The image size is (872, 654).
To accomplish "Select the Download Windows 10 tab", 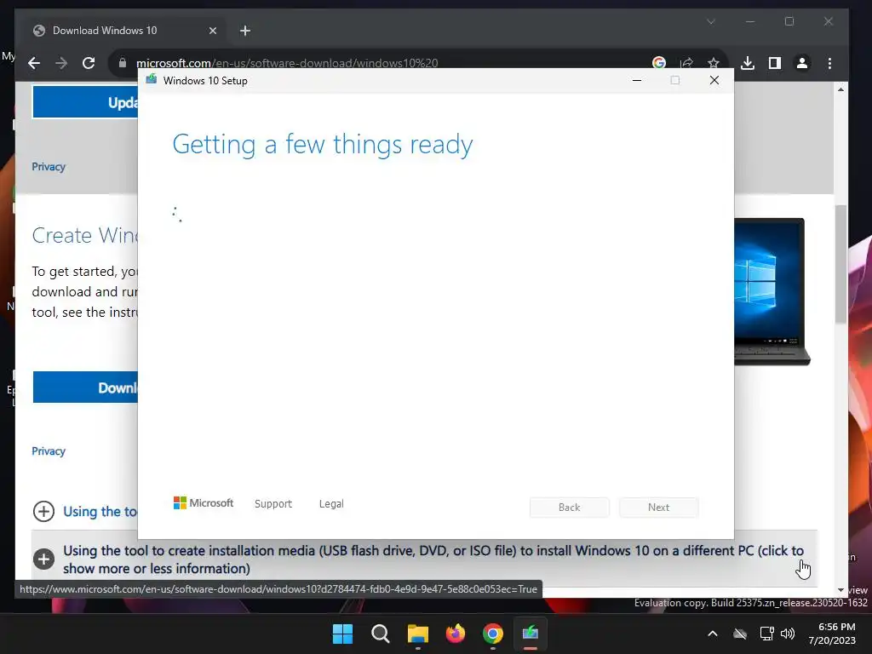I will [123, 31].
